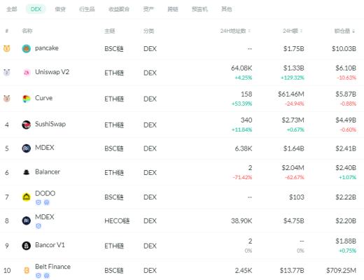Screen dimensions: 364x280
Task: Click the +129.32% change under $1.33B
Action: (x=293, y=78)
